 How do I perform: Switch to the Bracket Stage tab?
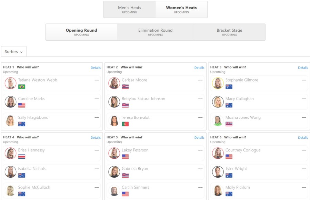pos(229,32)
